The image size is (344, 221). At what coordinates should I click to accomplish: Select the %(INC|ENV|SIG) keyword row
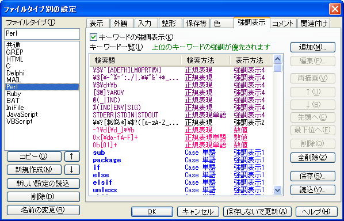(181, 108)
